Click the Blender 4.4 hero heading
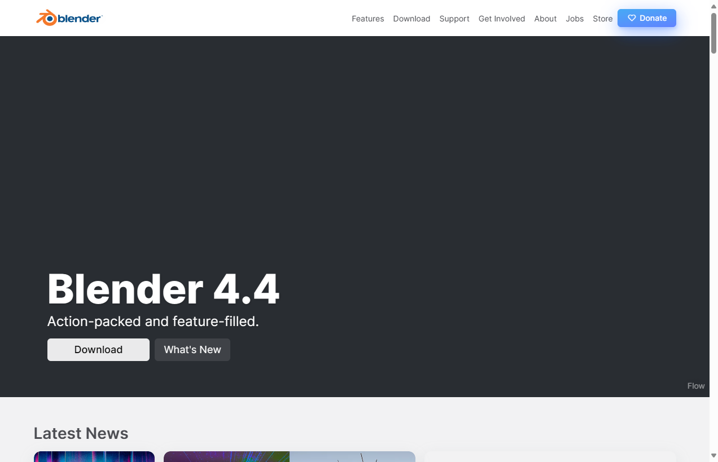The image size is (718, 462). (163, 288)
